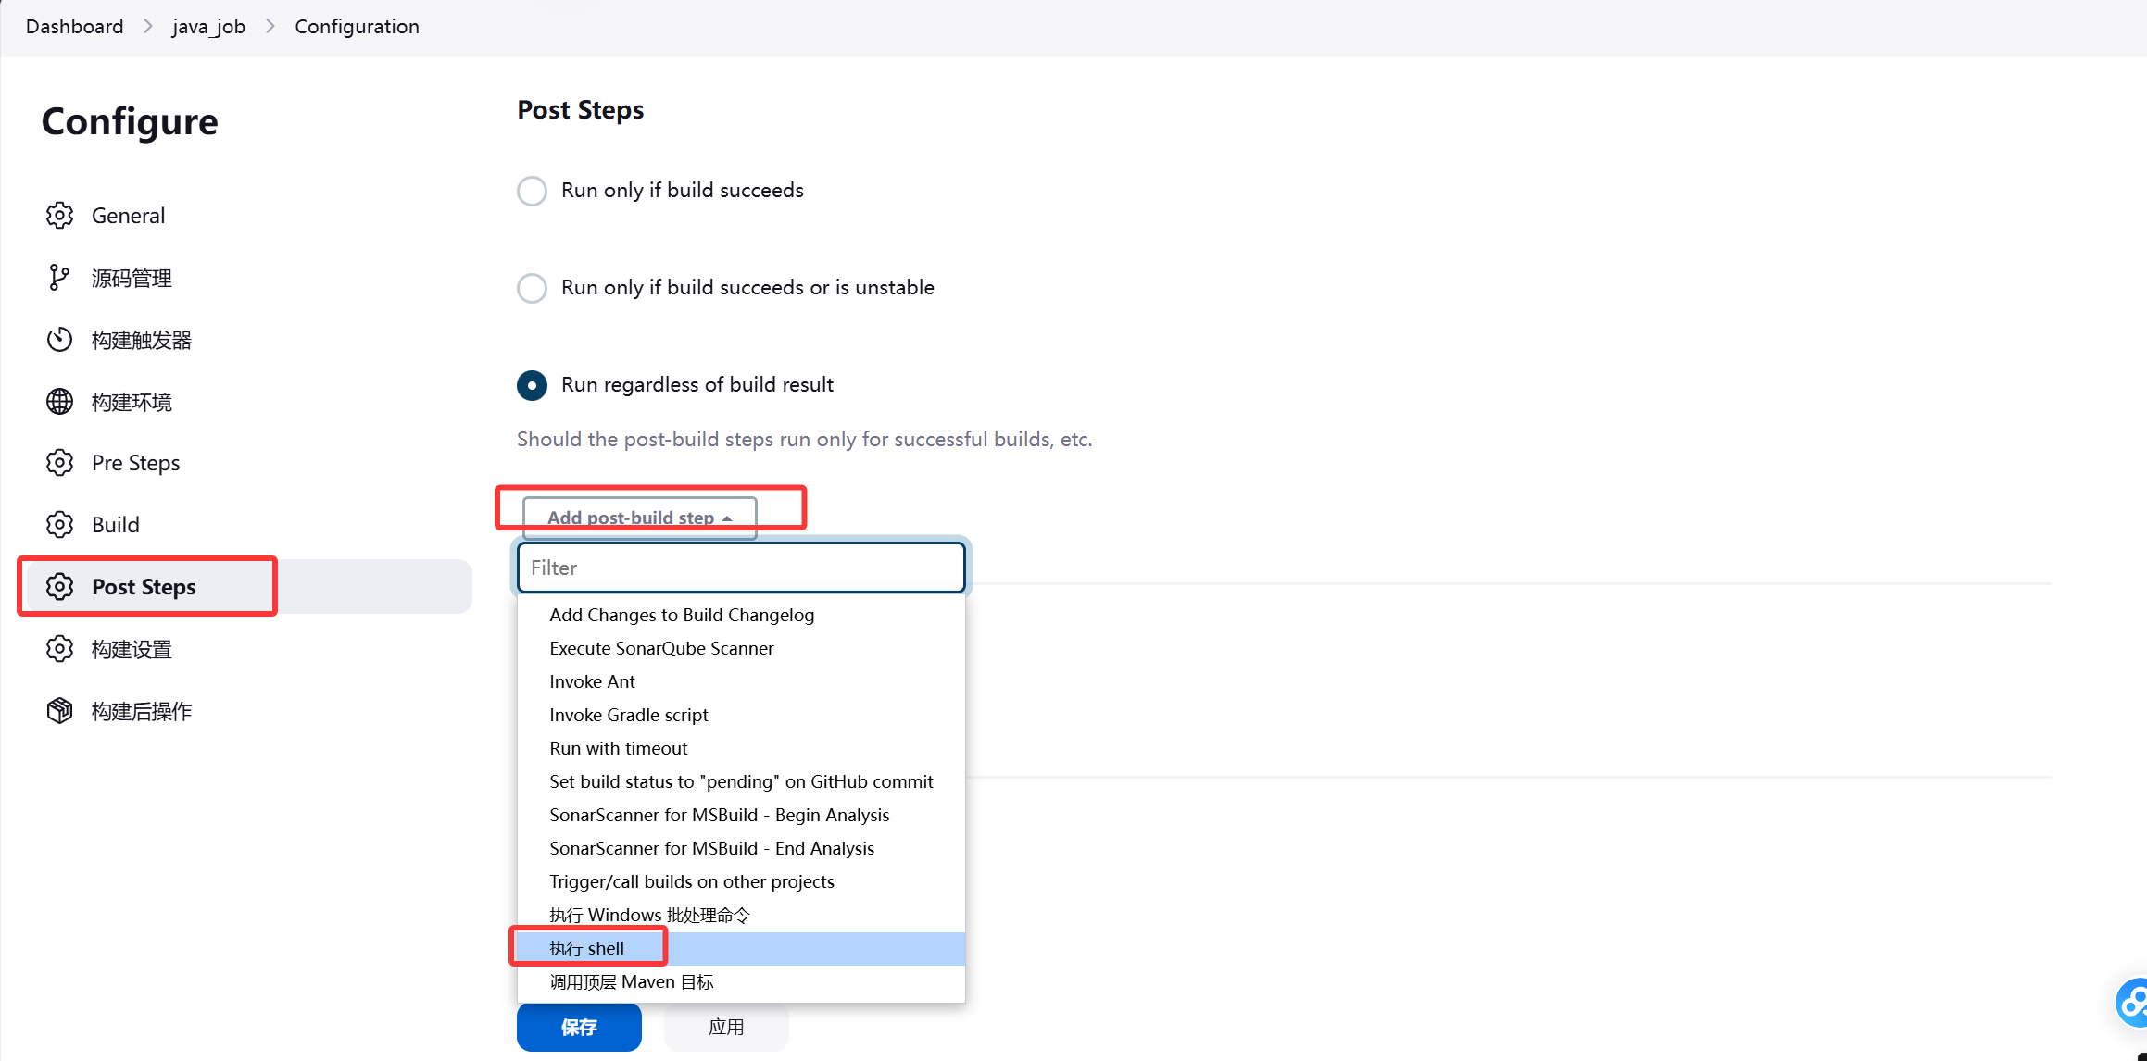Choose 执行 shell from the dropdown
Viewport: 2147px width, 1061px height.
click(x=741, y=948)
